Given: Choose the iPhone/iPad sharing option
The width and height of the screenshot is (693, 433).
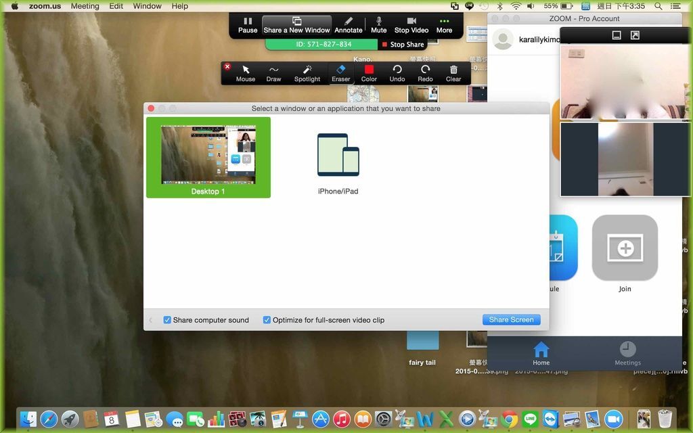Looking at the screenshot, I should point(338,164).
